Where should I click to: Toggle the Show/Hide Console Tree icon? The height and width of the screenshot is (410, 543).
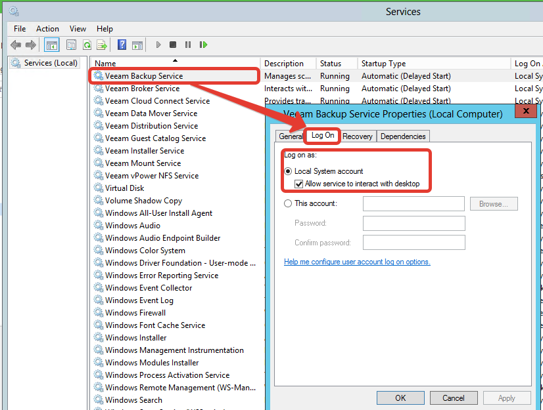click(52, 45)
